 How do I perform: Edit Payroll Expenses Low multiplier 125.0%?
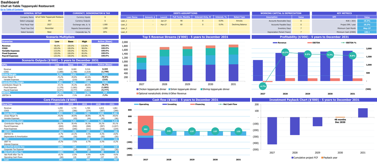pos(57,56)
